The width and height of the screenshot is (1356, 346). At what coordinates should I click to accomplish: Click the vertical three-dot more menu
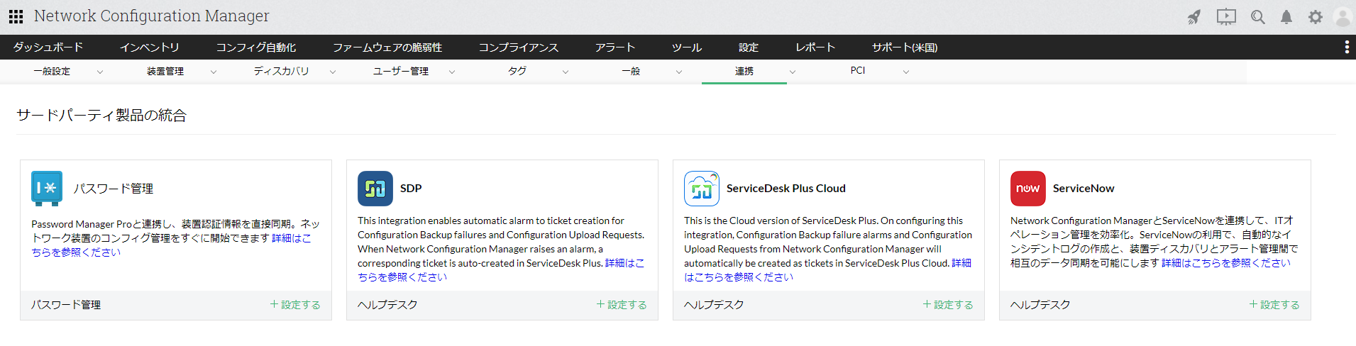coord(1347,48)
